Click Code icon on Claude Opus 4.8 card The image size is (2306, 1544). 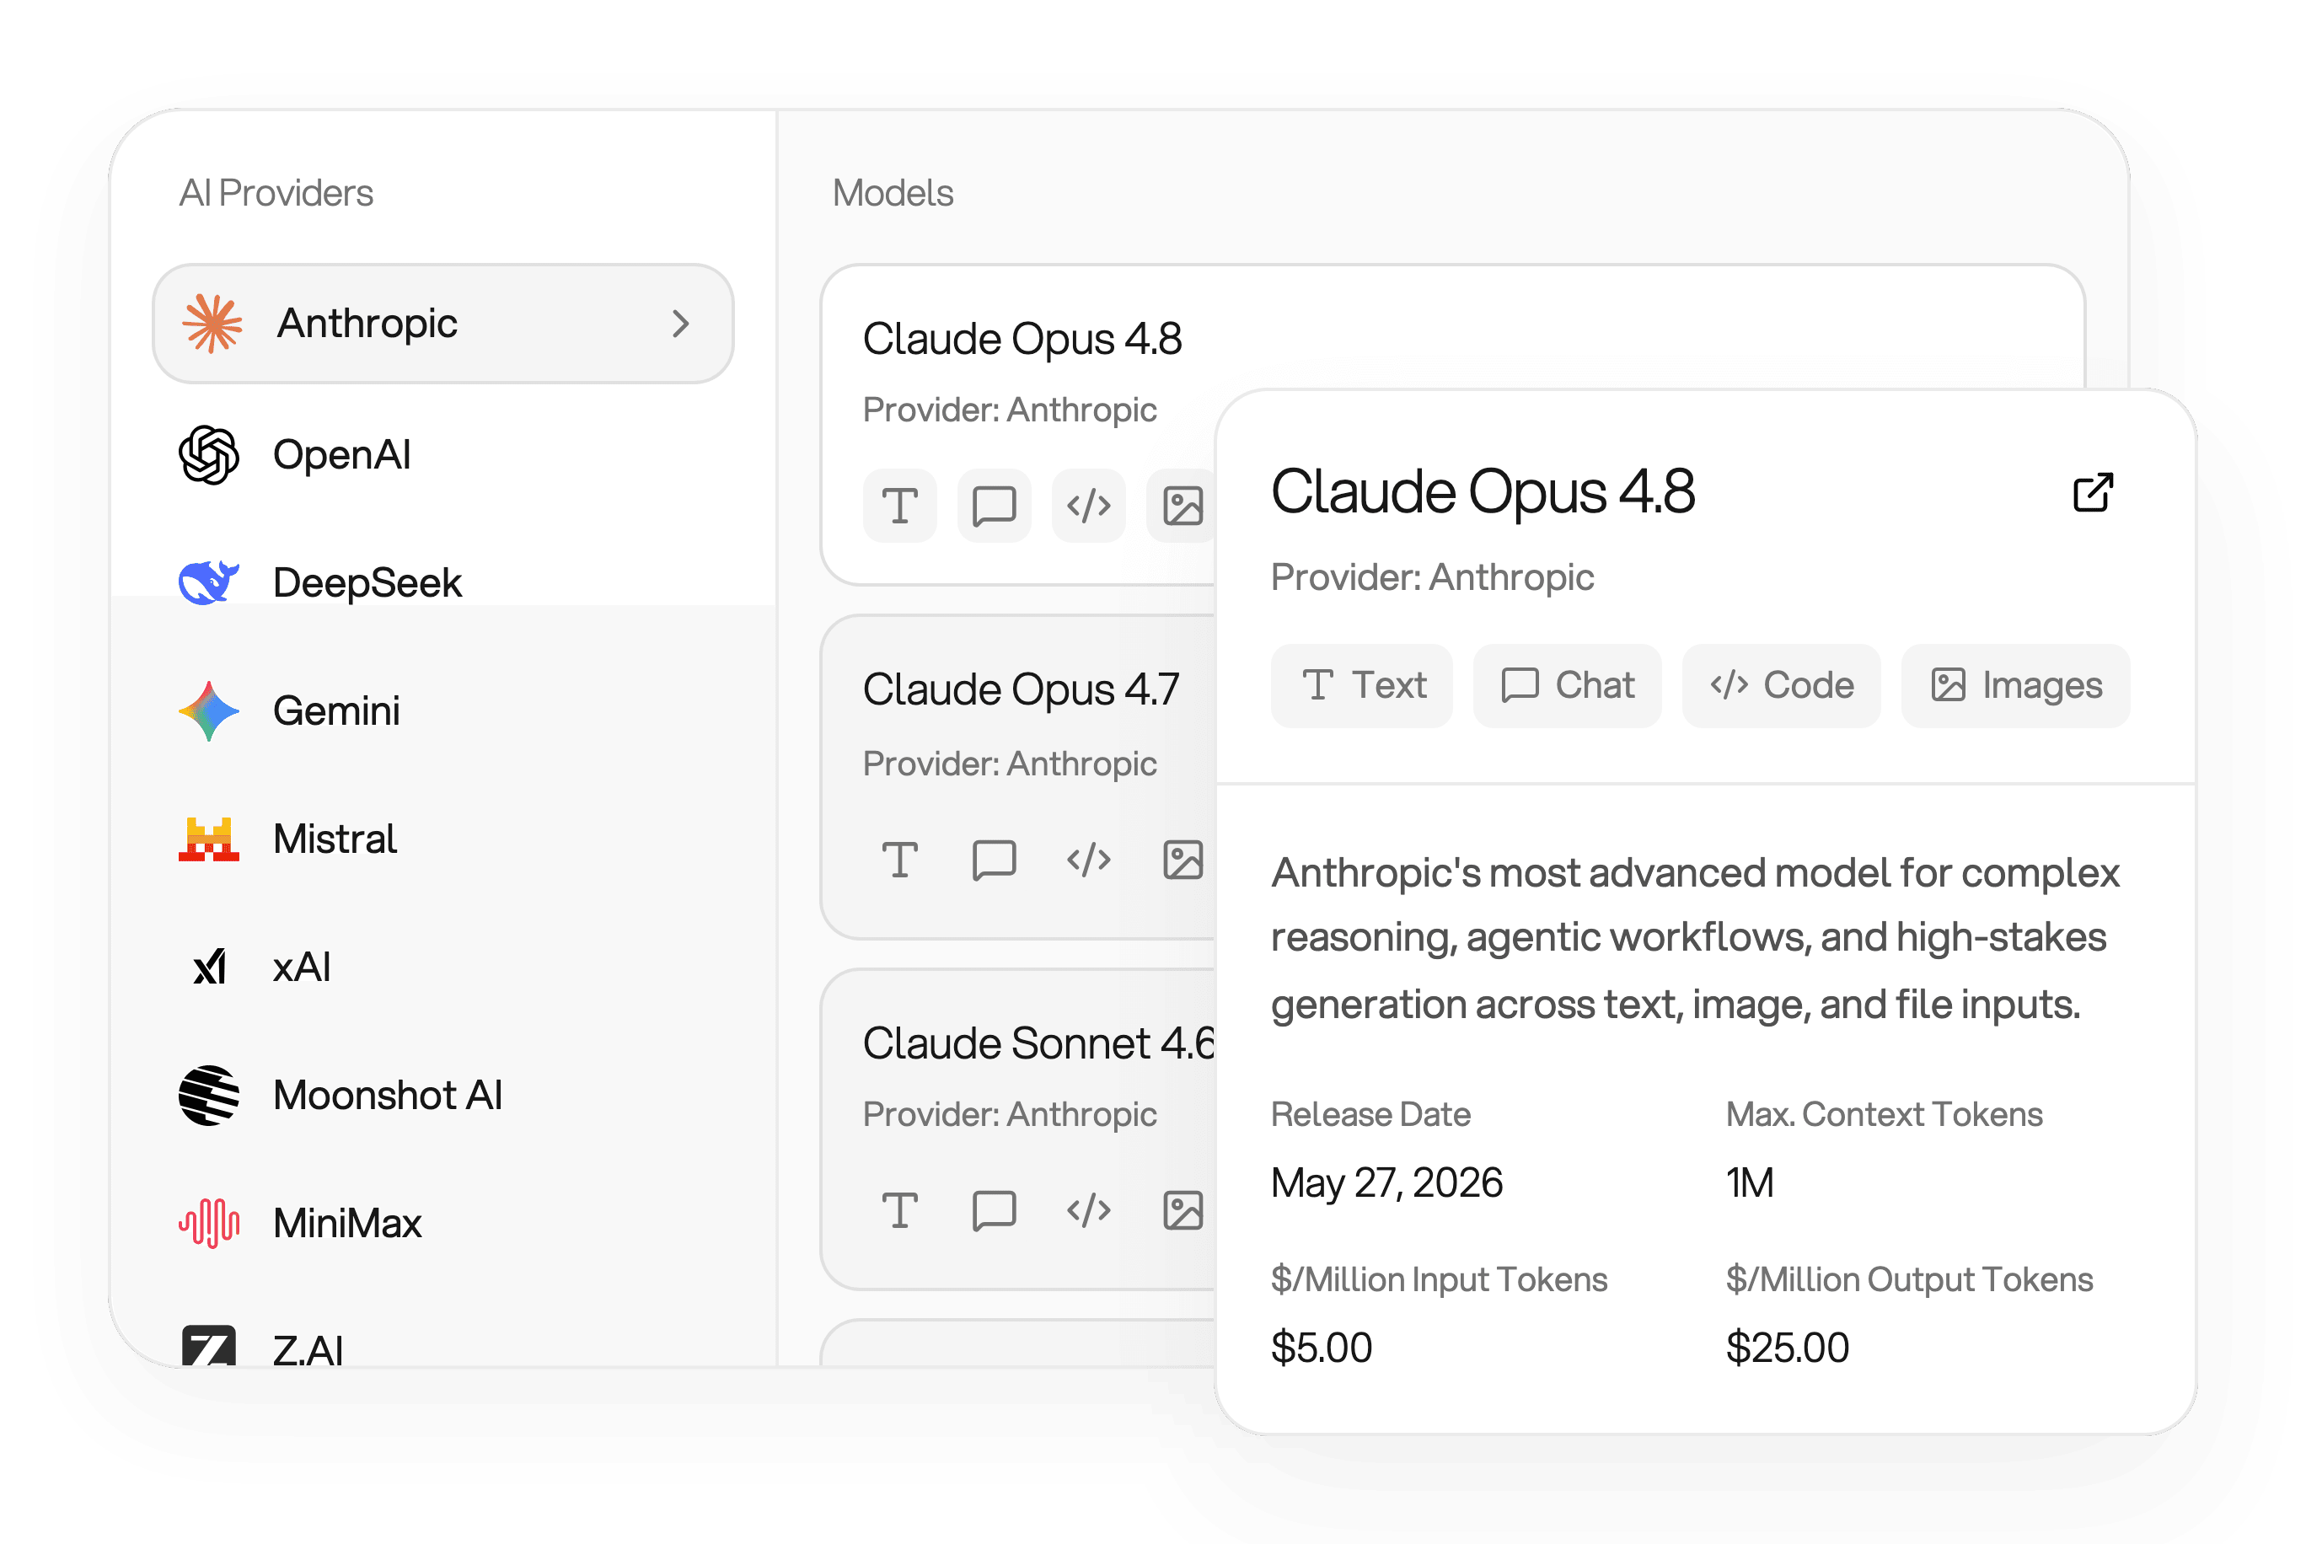pyautogui.click(x=1089, y=507)
